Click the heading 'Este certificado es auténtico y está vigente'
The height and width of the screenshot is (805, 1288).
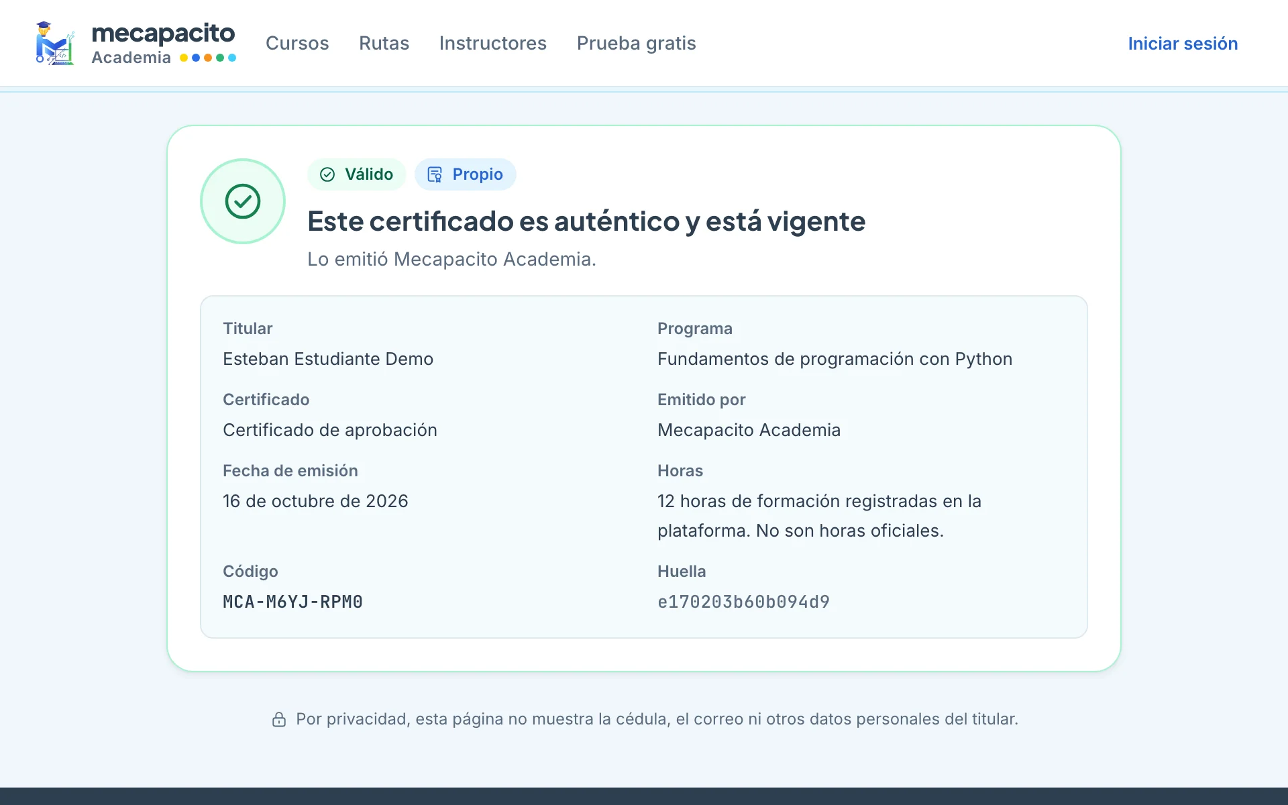click(586, 221)
